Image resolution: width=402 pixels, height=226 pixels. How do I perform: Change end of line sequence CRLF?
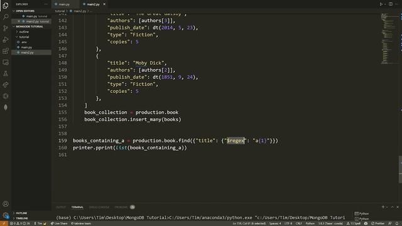pyautogui.click(x=299, y=223)
